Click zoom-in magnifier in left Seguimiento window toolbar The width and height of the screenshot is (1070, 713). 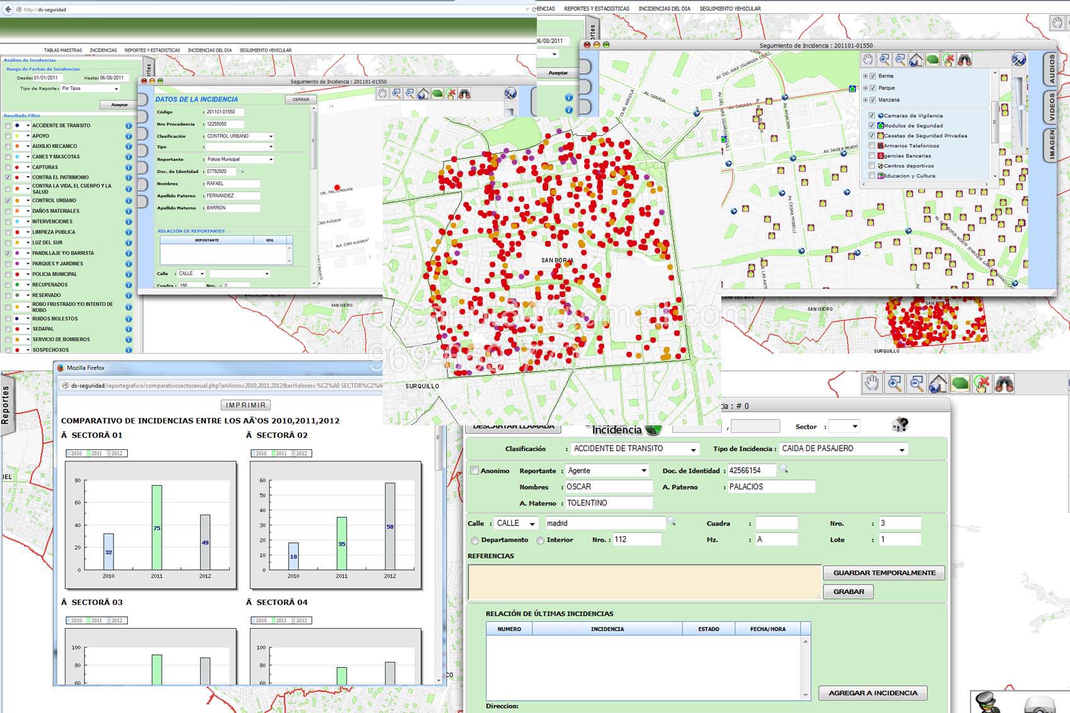coord(397,94)
